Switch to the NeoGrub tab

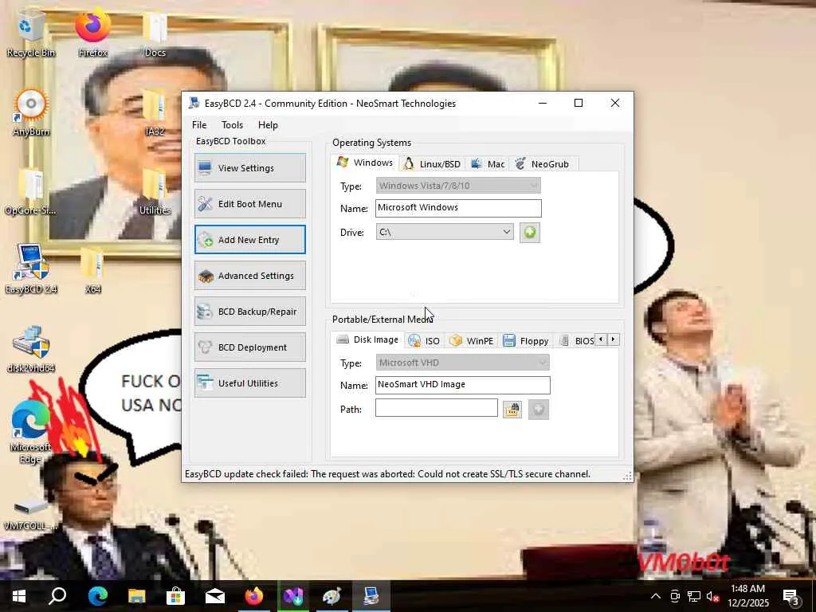[x=543, y=164]
